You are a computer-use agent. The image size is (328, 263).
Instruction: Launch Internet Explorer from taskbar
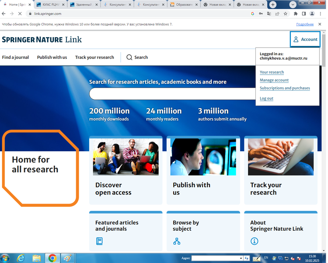click(21, 258)
